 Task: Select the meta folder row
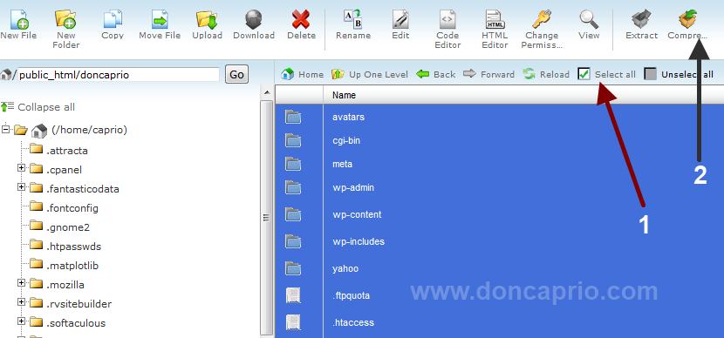pyautogui.click(x=499, y=164)
